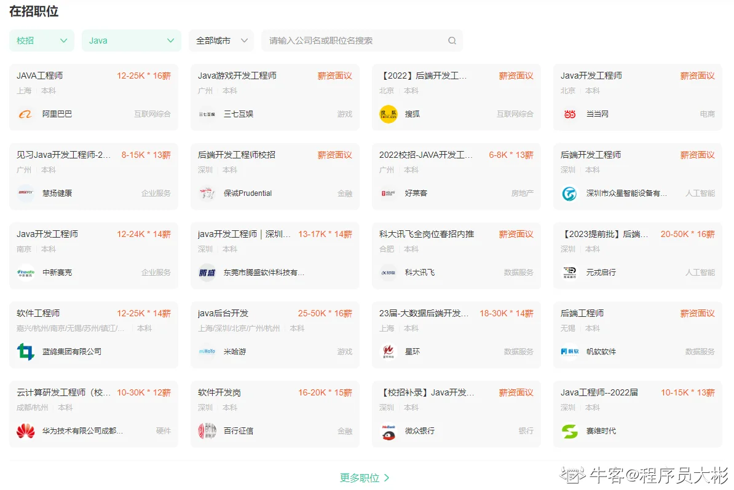
Task: Open the 全部城市 city filter dropdown
Action: coord(221,41)
